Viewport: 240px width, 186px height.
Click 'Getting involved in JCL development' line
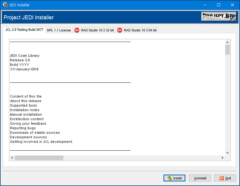pos(41,142)
